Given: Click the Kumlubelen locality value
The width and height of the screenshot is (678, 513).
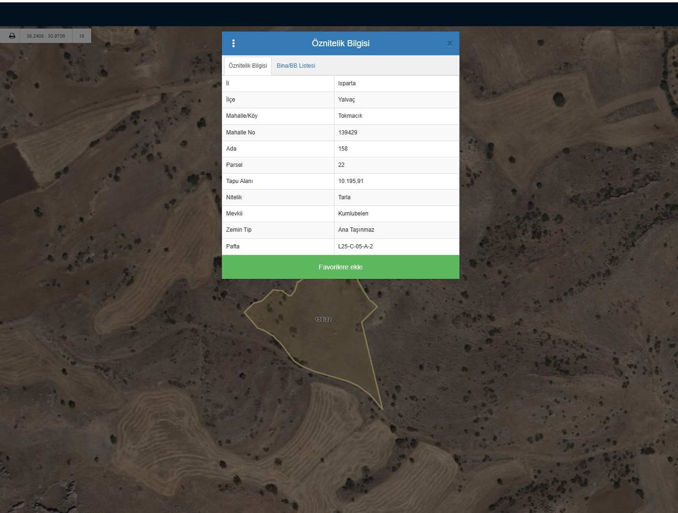Looking at the screenshot, I should pos(353,214).
